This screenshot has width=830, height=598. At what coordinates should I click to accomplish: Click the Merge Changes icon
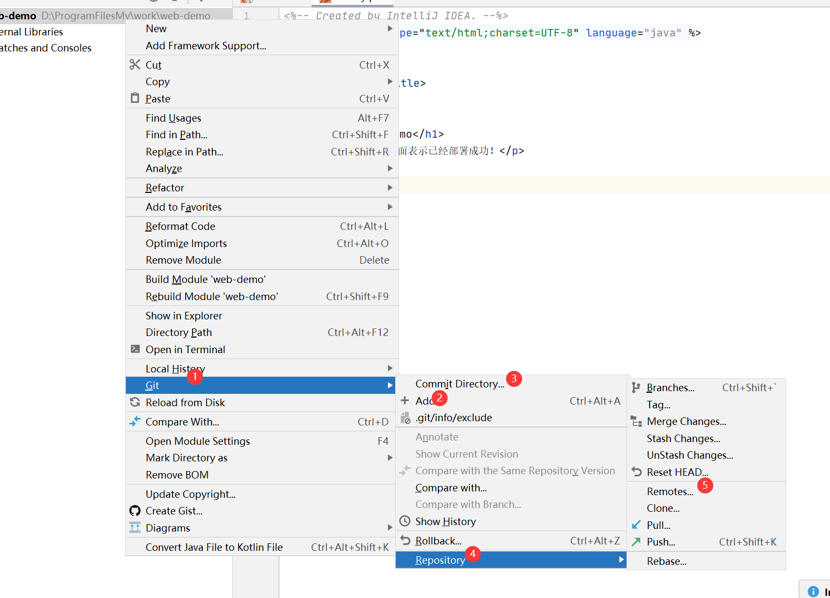click(636, 421)
